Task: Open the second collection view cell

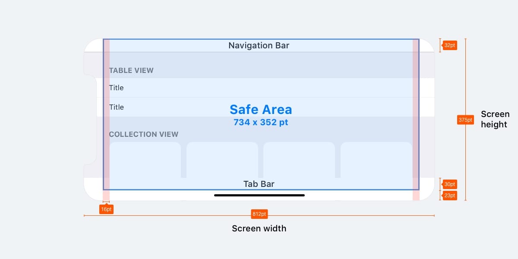Action: pos(222,160)
